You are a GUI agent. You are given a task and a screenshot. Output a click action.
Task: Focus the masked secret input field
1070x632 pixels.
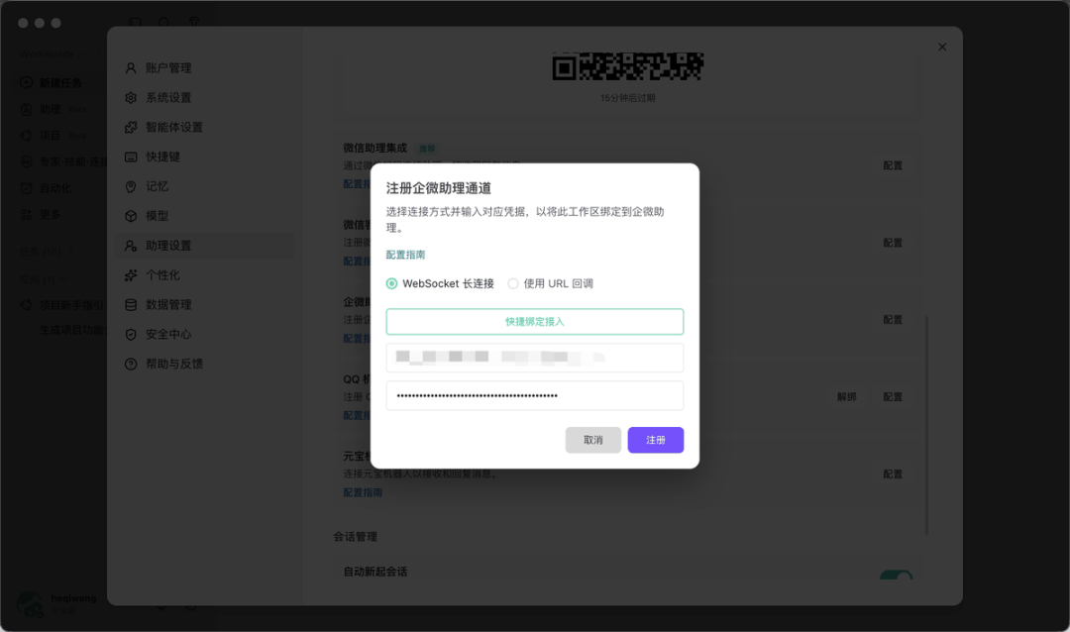tap(534, 396)
